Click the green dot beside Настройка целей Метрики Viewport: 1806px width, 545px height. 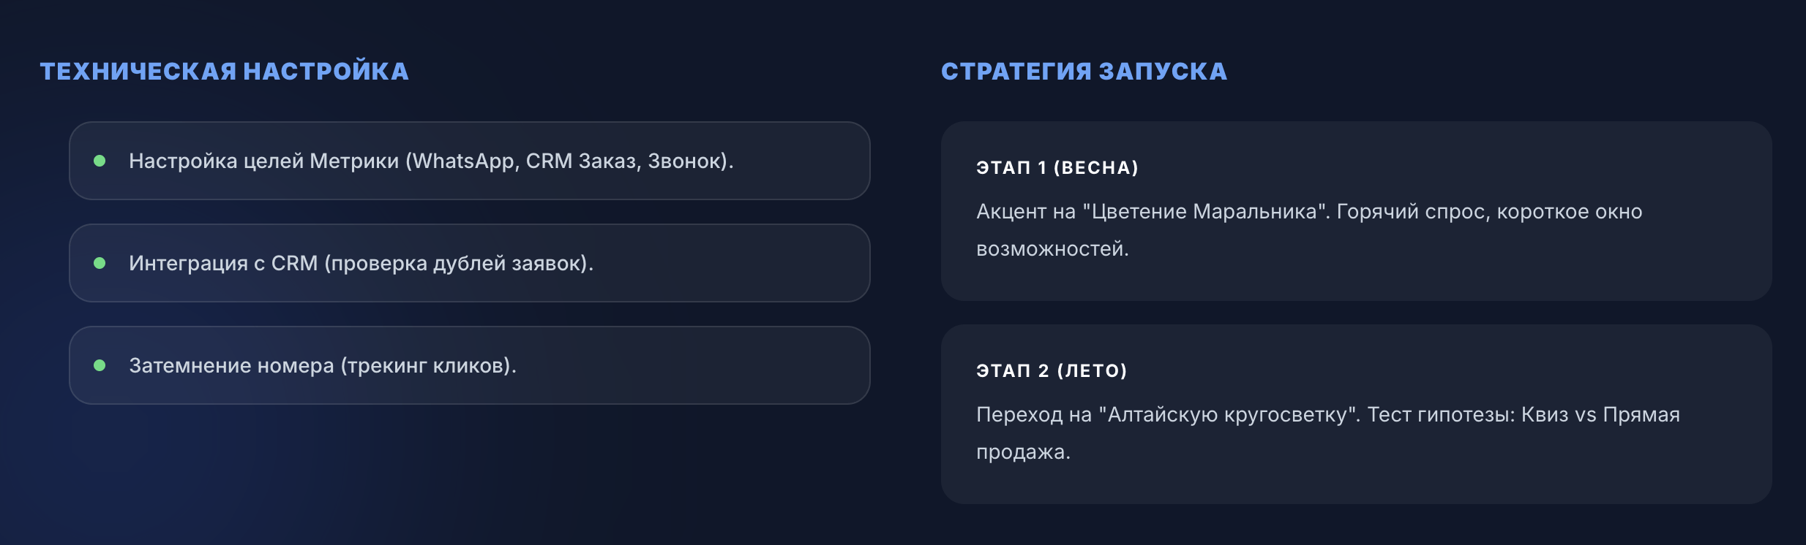[100, 161]
